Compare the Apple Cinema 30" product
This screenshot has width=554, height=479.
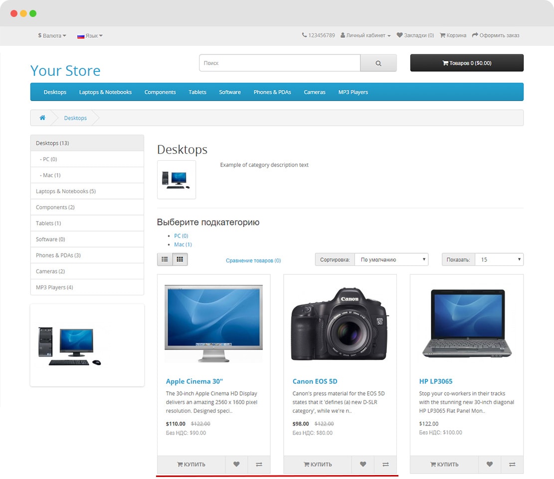coord(259,464)
